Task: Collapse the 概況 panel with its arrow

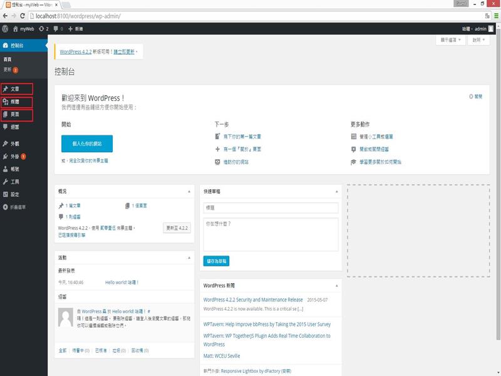Action: (x=189, y=191)
